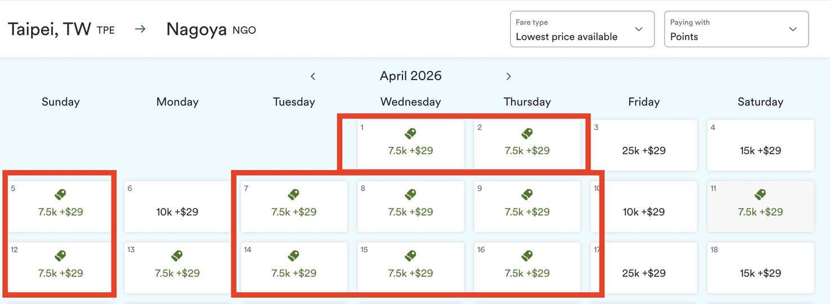The image size is (830, 304).
Task: Click the discount tag icon on April 13
Action: tap(177, 256)
